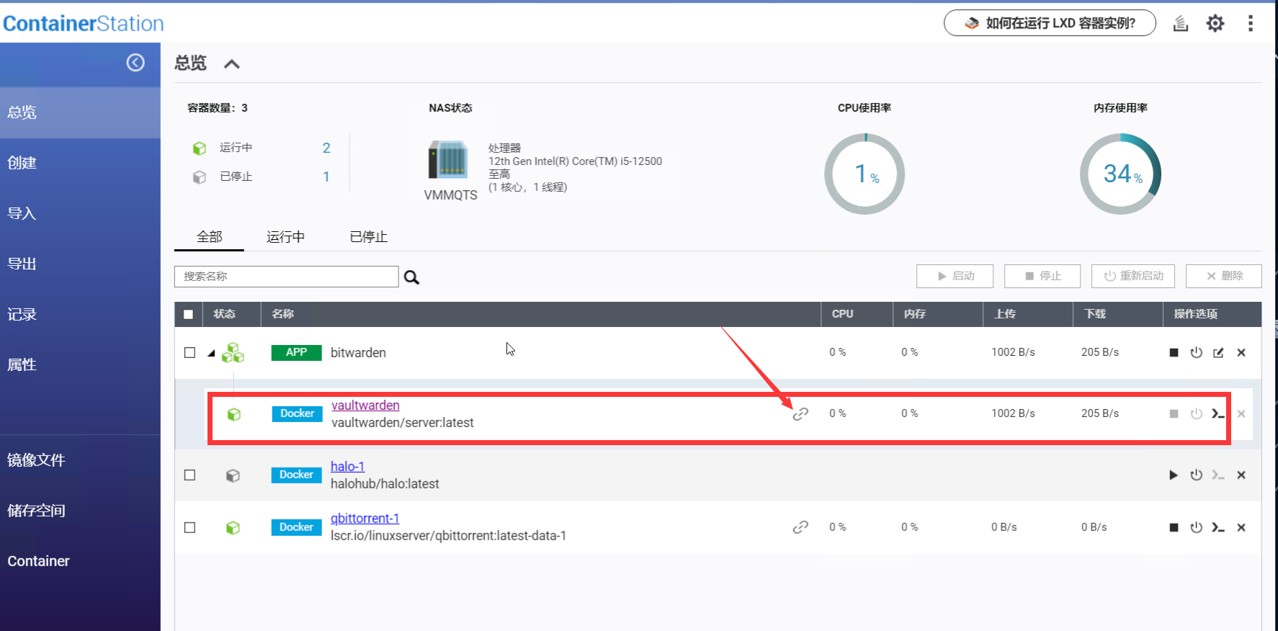Open the three-dot more menu
Image resolution: width=1278 pixels, height=631 pixels.
[1251, 24]
